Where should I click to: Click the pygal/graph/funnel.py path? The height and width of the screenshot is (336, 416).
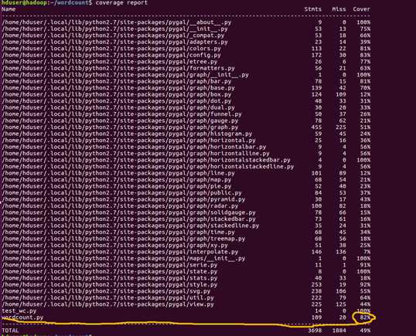(x=121, y=114)
